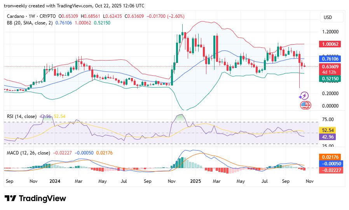349x210 pixels.
Task: Click the 2024 label on time axis
Action: (56, 181)
